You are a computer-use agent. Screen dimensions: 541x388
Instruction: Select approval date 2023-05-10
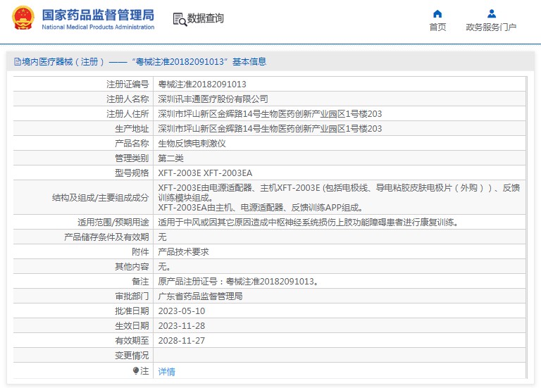(182, 311)
